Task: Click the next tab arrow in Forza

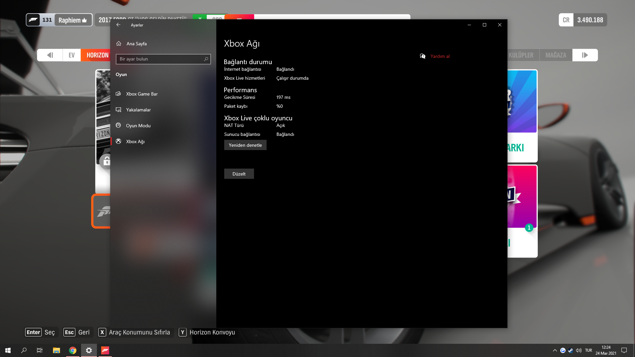Action: click(585, 55)
